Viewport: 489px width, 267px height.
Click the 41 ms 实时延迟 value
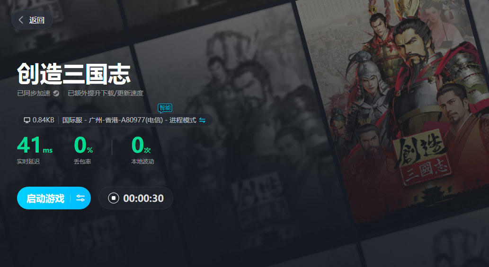click(x=35, y=145)
